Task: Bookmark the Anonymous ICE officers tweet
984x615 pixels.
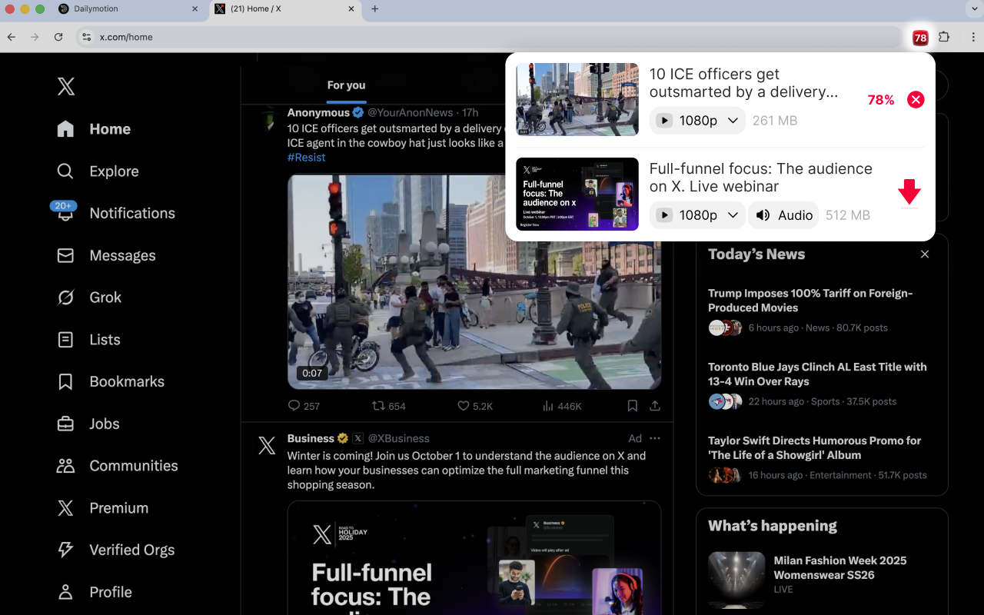Action: coord(632,405)
